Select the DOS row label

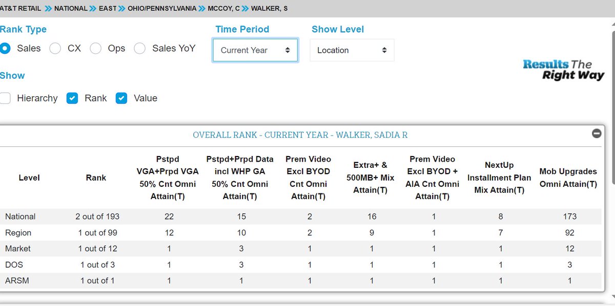(x=14, y=265)
